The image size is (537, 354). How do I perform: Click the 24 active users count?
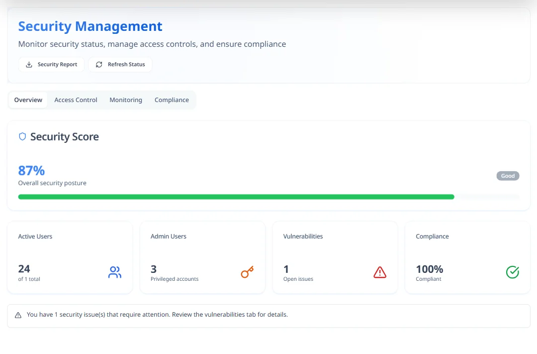[24, 268]
